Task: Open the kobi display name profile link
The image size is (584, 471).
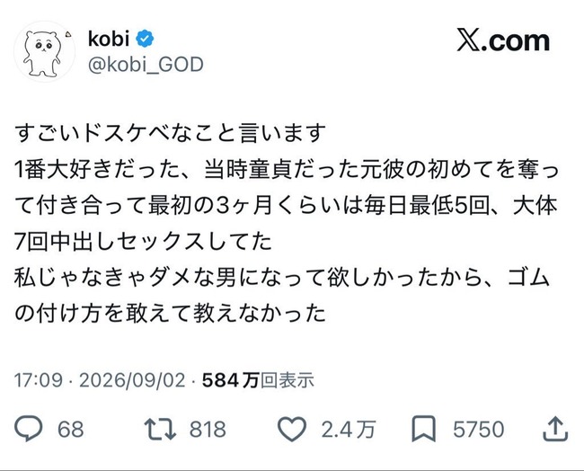Action: (109, 39)
